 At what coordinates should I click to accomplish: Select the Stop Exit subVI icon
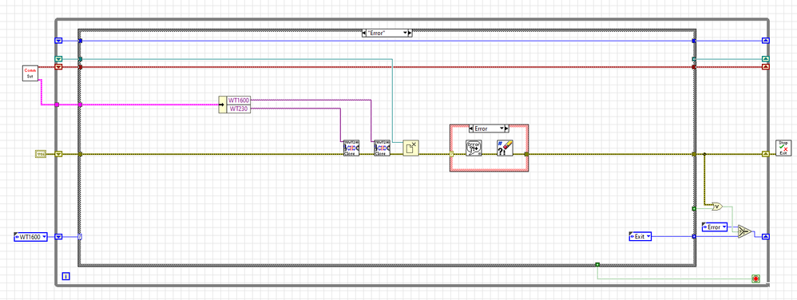[x=783, y=148]
